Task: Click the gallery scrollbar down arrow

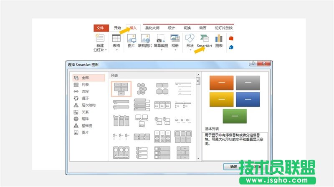Action: click(x=198, y=158)
